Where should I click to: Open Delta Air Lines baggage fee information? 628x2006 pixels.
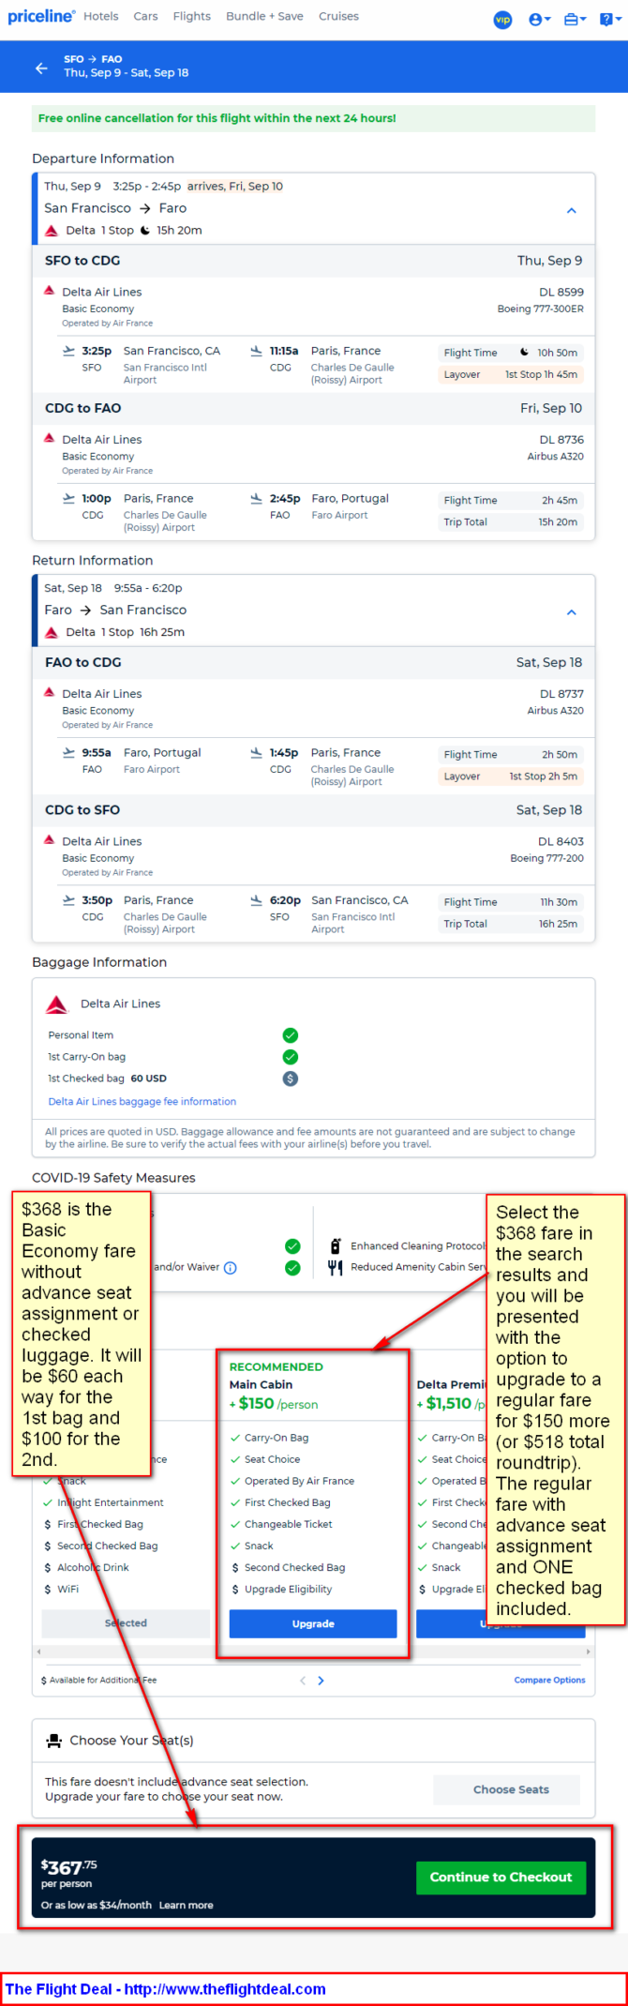142,1101
